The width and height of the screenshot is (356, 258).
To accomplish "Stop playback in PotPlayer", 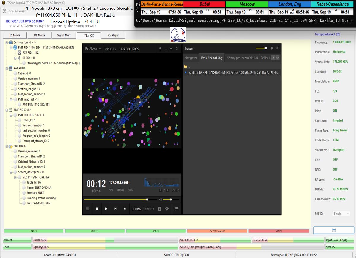I will point(97,209).
